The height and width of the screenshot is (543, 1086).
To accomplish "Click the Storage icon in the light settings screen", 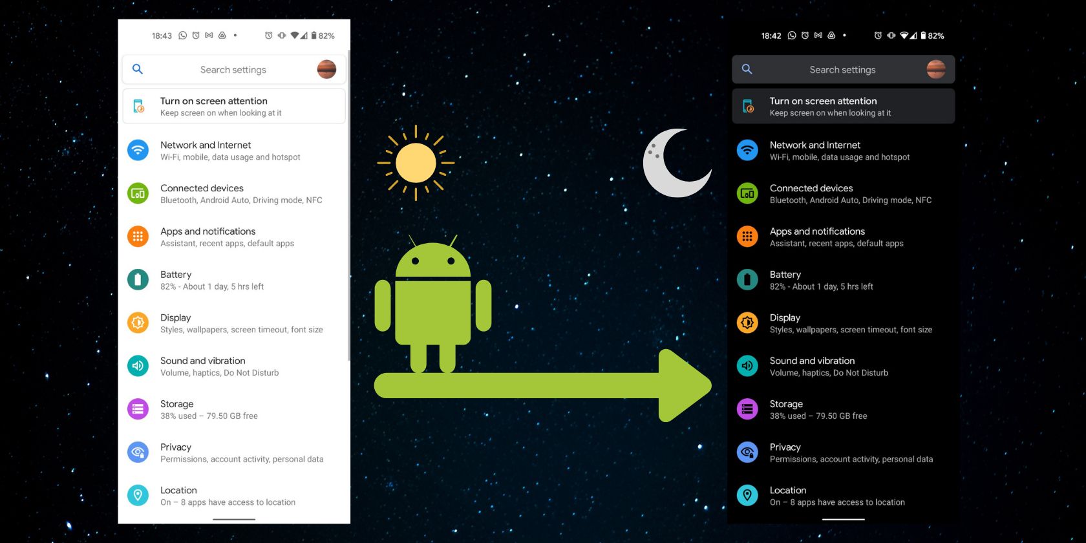I will click(x=138, y=409).
